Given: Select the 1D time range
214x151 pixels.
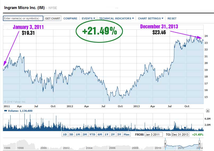Looking at the screenshot, I should 65,135.
